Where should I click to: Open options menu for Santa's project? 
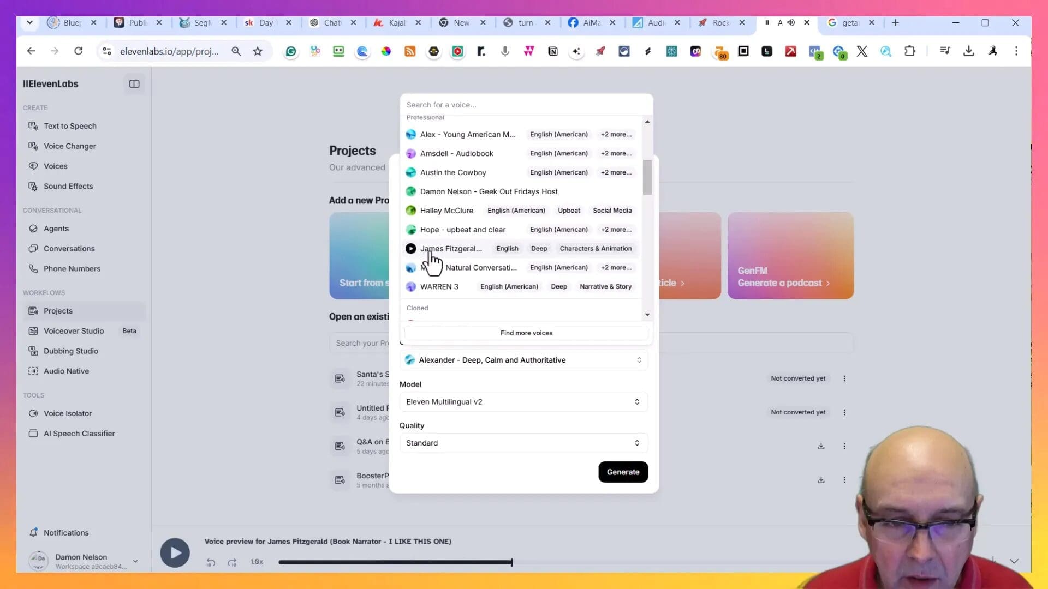(844, 378)
